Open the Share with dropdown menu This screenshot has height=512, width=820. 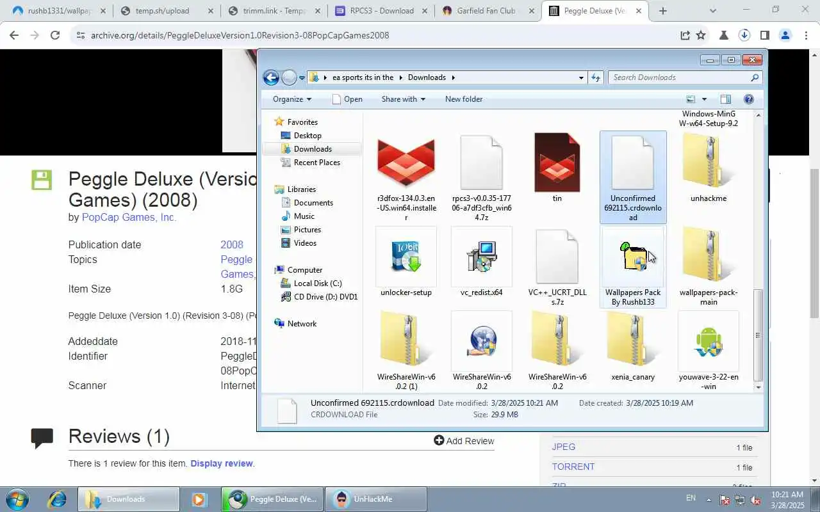404,99
